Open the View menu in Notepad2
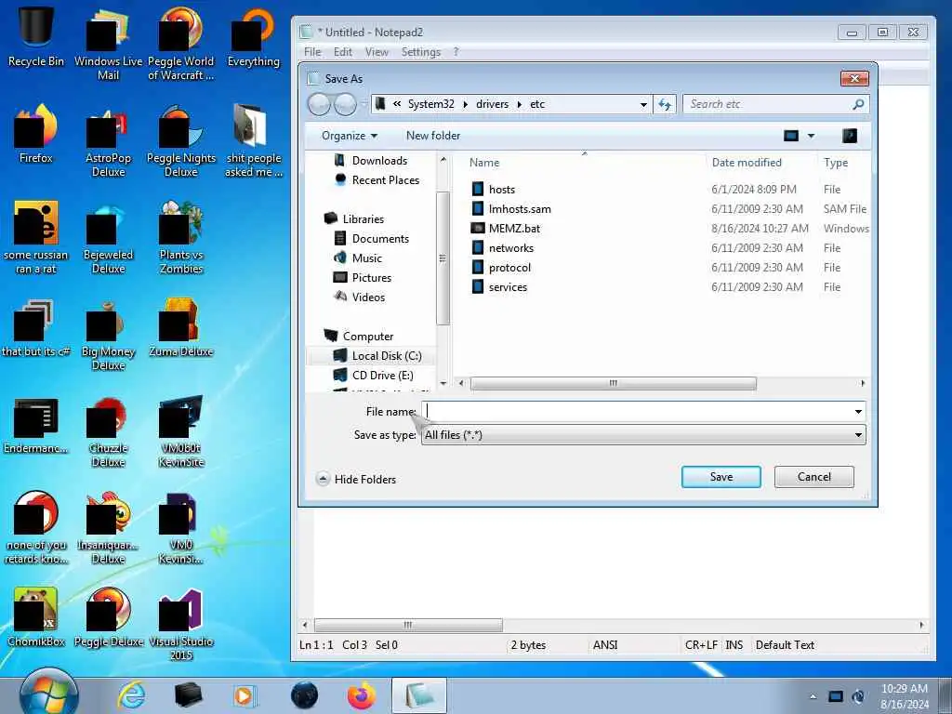This screenshot has width=952, height=714. point(377,52)
